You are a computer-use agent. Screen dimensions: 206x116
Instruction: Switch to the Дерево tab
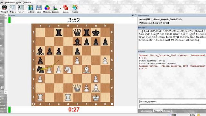point(167,111)
